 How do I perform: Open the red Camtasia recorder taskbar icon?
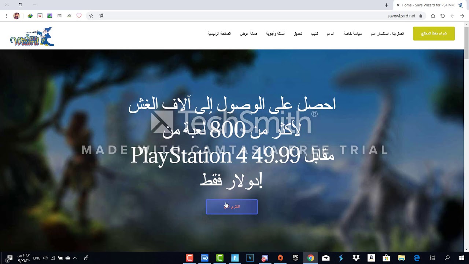tap(189, 258)
